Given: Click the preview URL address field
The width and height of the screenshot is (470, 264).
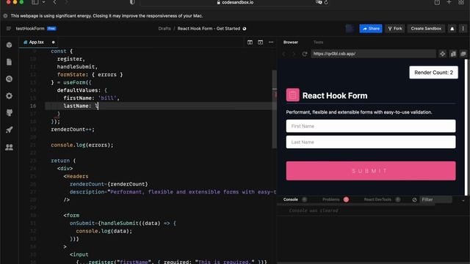Looking at the screenshot, I should click(x=373, y=54).
